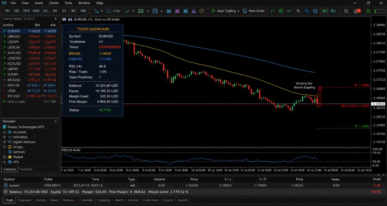Close the Navigator panel
This screenshot has height=206, width=387.
[56, 121]
